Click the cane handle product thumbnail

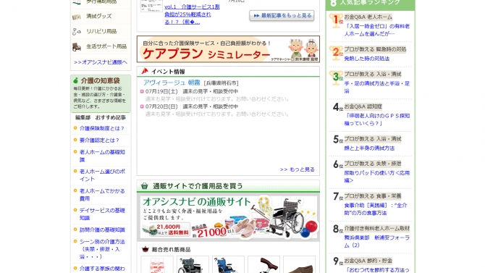(263, 264)
